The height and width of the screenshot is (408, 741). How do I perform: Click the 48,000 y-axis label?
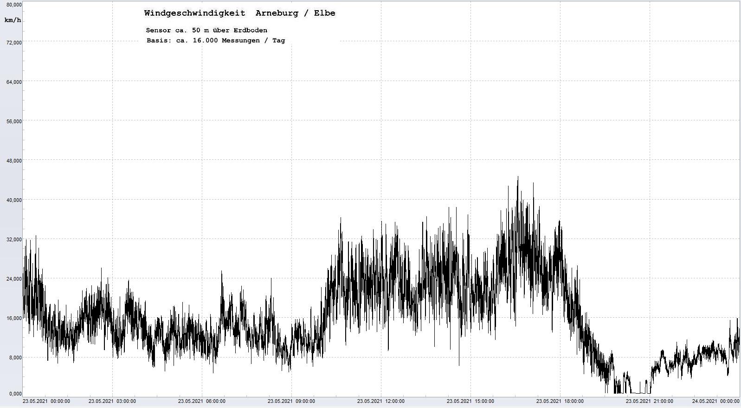[14, 161]
